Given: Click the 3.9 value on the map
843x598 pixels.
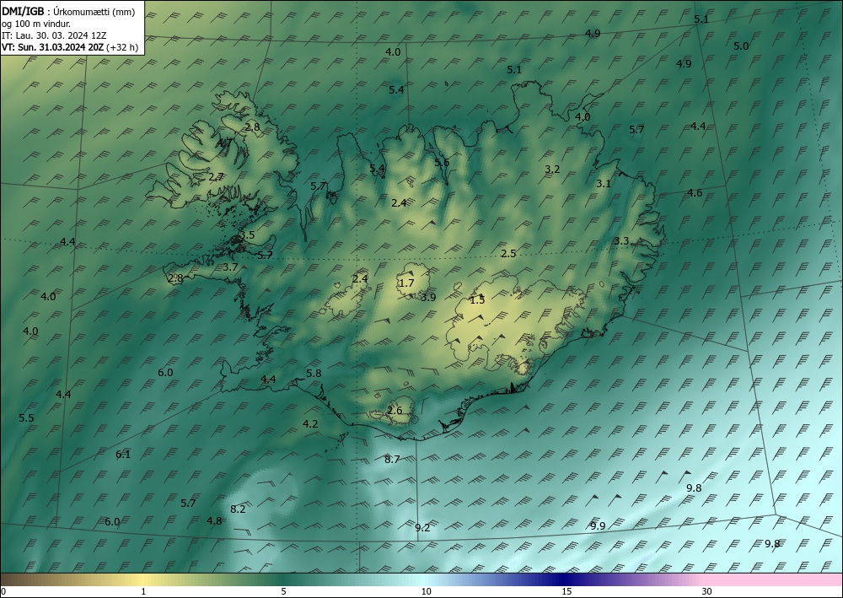Looking at the screenshot, I should pyautogui.click(x=428, y=298).
